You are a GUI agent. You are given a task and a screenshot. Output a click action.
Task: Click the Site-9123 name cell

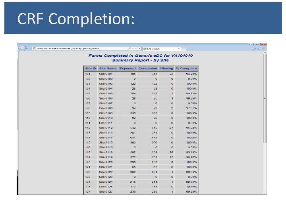106,177
